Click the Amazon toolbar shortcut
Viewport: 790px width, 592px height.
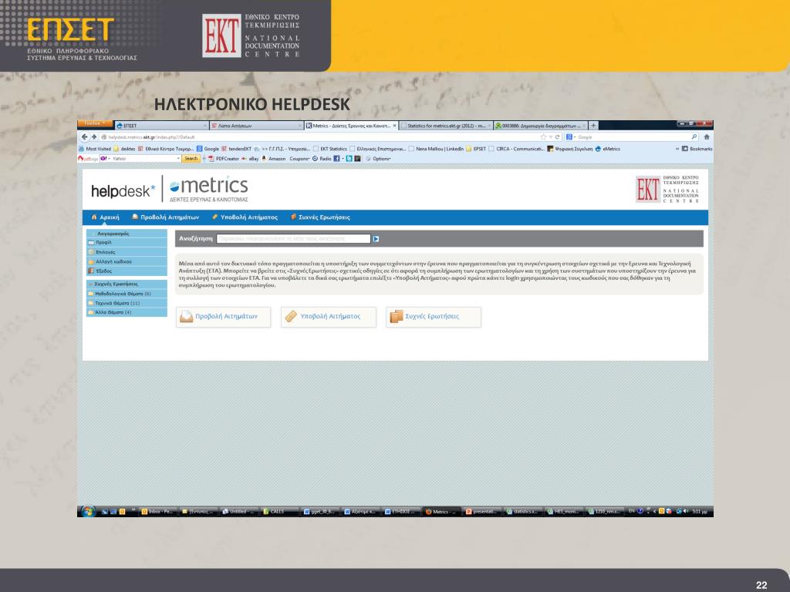click(274, 159)
